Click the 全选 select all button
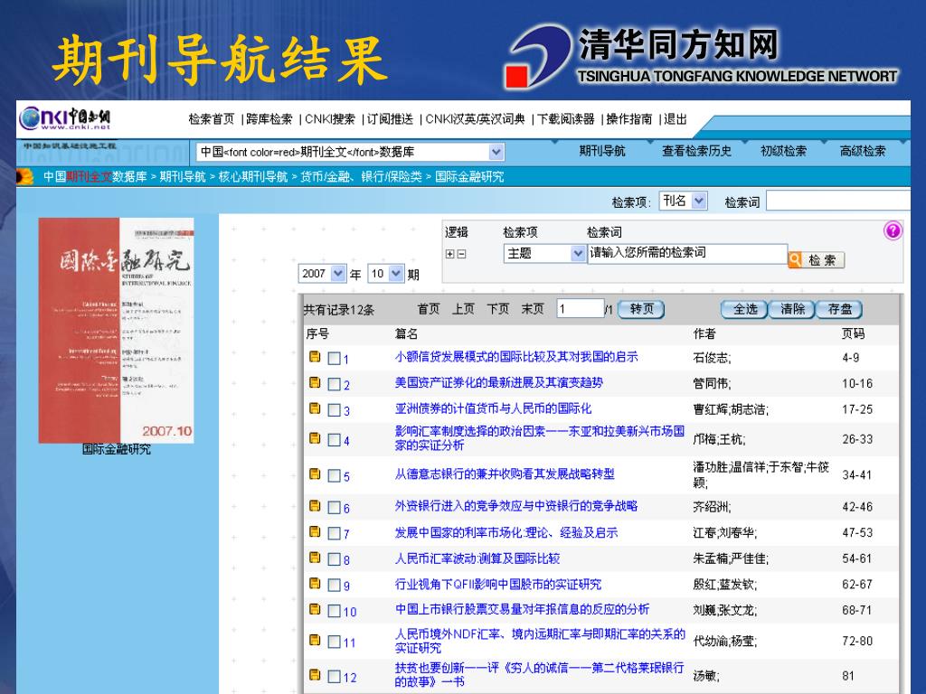The image size is (926, 694). click(x=744, y=309)
